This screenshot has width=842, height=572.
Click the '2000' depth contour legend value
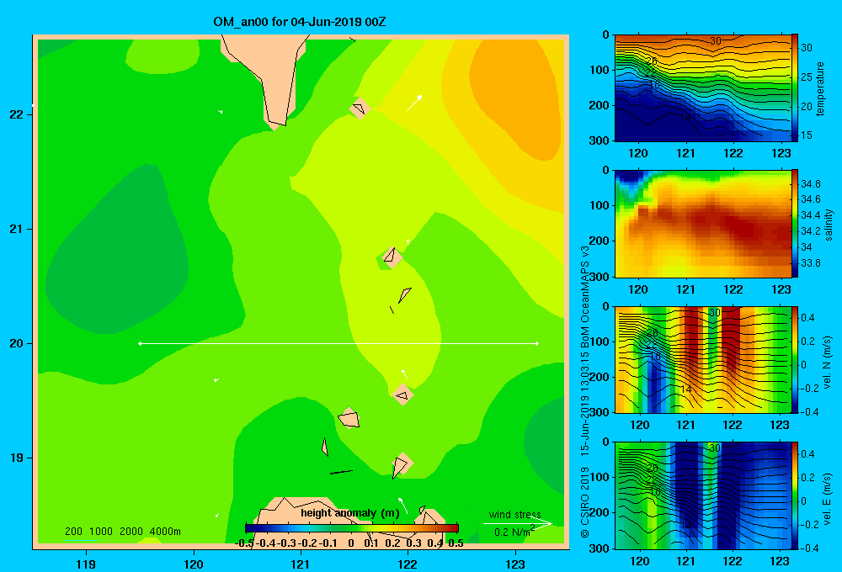point(131,532)
